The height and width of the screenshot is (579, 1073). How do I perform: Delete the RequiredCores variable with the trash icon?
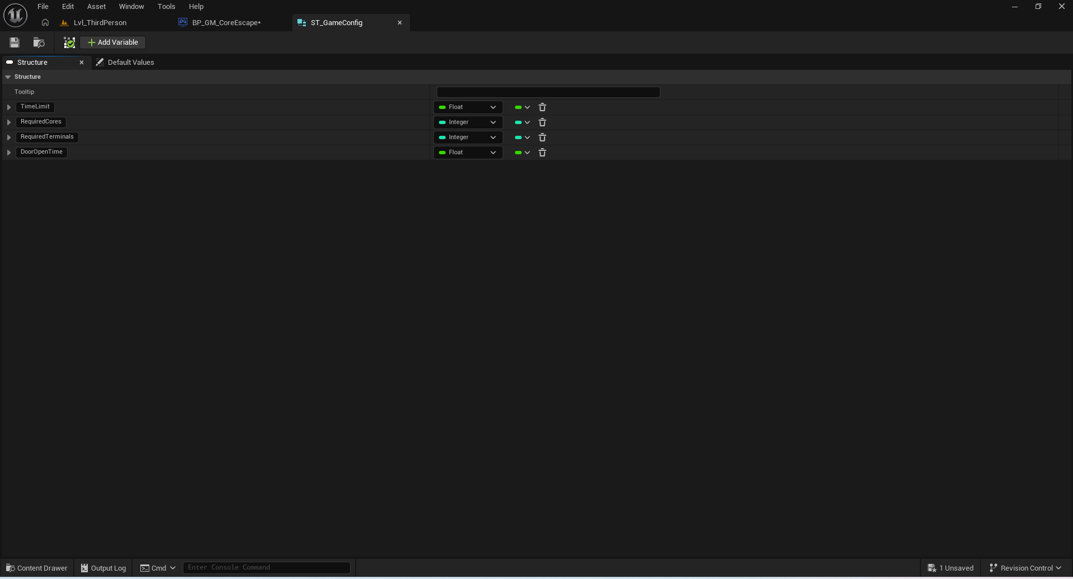point(542,122)
